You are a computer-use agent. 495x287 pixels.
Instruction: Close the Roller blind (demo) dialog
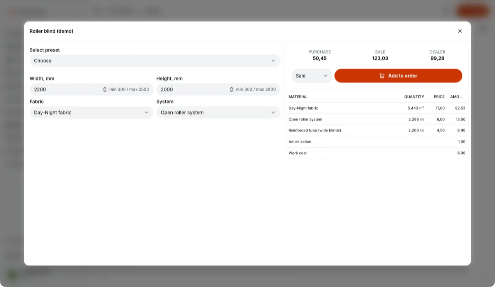460,31
